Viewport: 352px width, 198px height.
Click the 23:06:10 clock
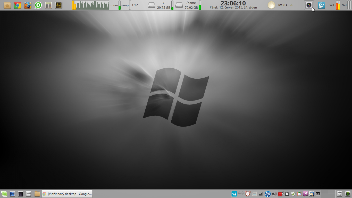[x=233, y=3]
